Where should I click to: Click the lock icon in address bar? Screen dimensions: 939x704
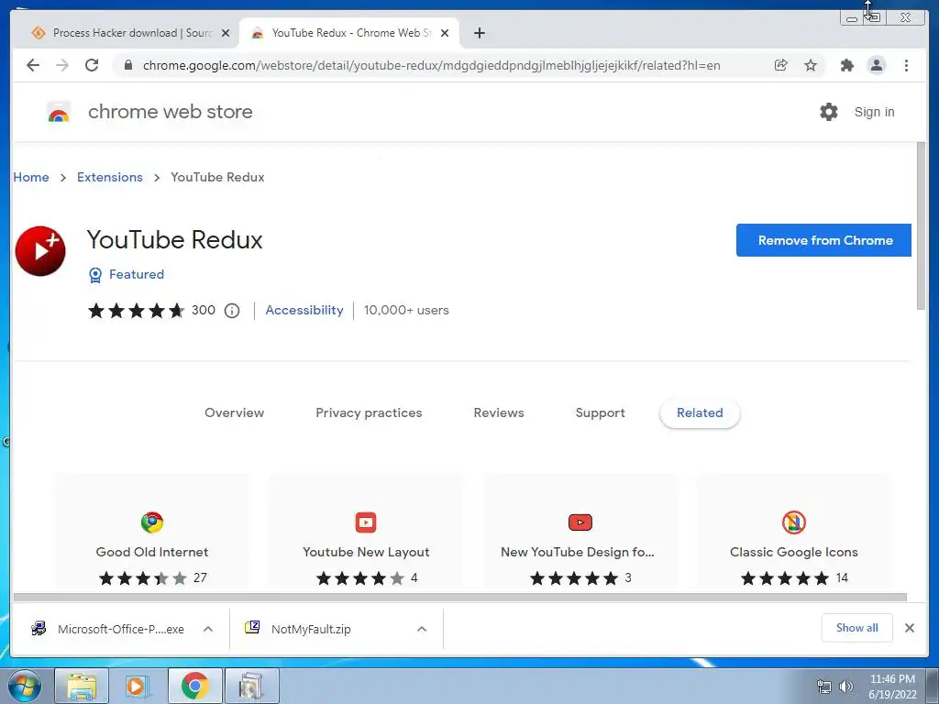[x=127, y=65]
